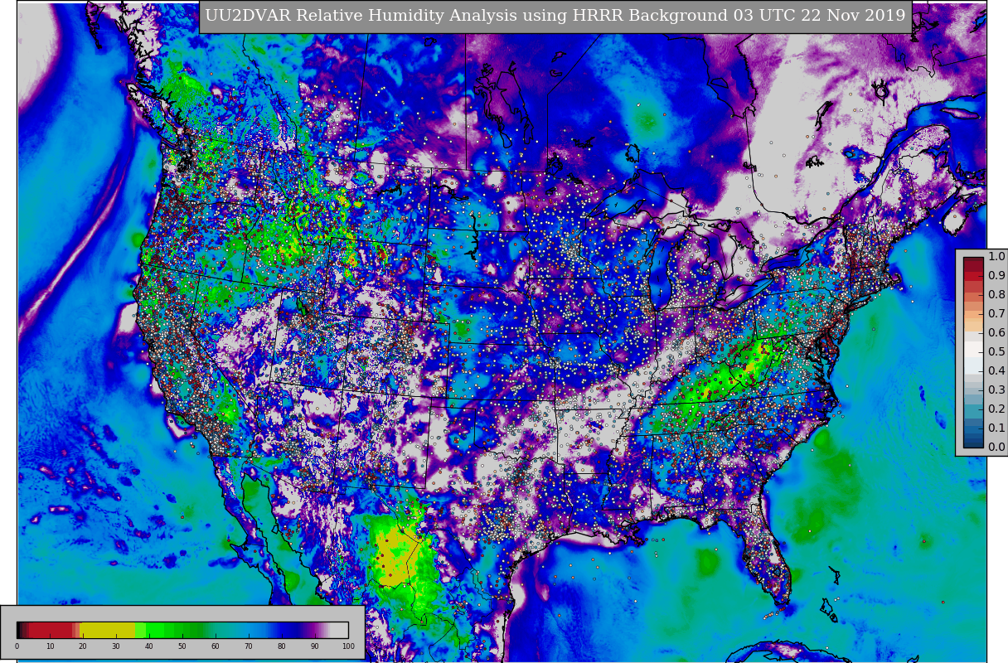The height and width of the screenshot is (663, 1008).
Task: Pick the dark red segment of the humidity colorbar
Action: coord(51,630)
